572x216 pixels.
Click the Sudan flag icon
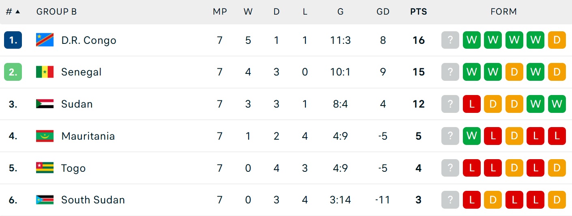pyautogui.click(x=45, y=104)
